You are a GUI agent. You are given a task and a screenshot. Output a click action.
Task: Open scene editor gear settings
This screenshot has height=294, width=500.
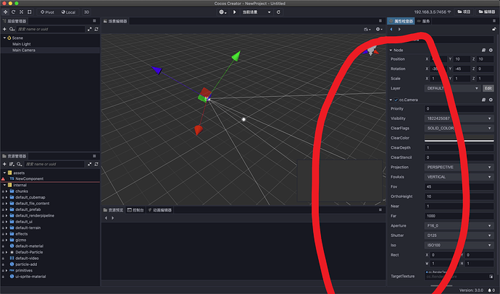(x=379, y=29)
